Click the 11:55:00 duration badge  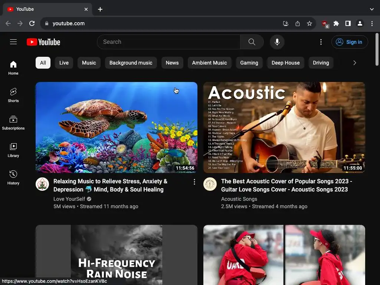coord(353,168)
